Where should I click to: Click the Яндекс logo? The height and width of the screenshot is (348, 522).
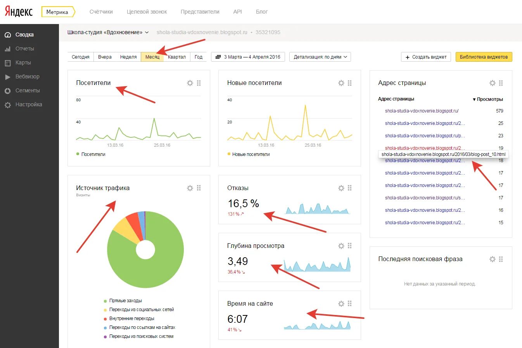pyautogui.click(x=19, y=11)
